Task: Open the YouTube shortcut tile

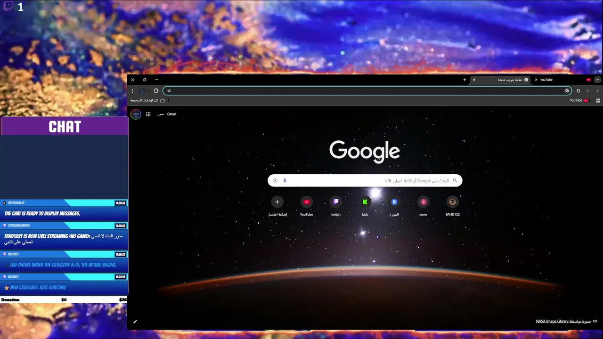Action: point(307,206)
